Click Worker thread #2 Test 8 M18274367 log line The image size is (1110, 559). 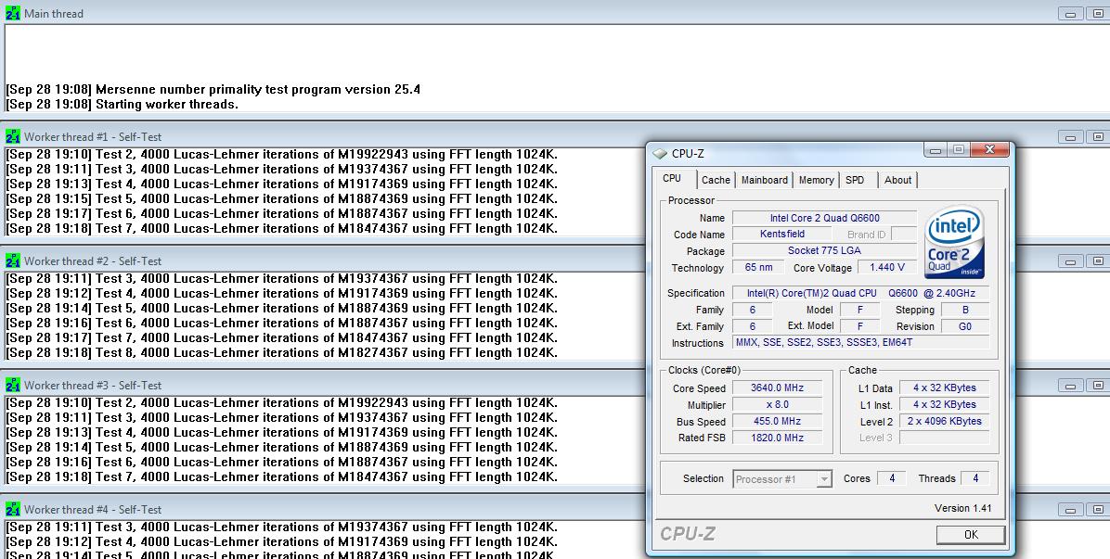[x=282, y=352]
